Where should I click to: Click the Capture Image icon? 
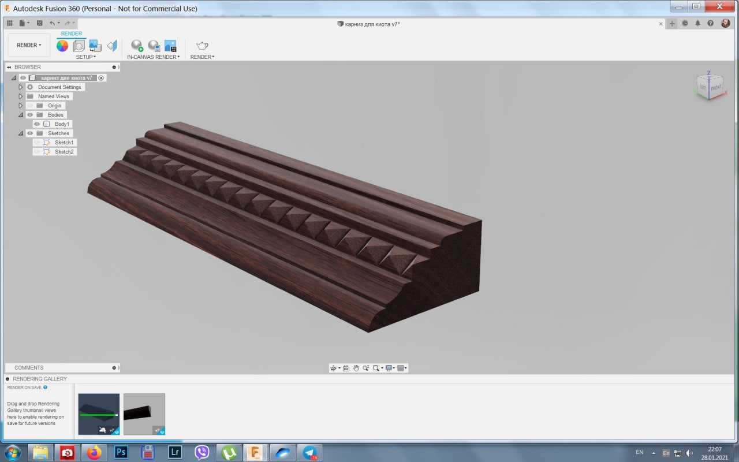pyautogui.click(x=170, y=46)
